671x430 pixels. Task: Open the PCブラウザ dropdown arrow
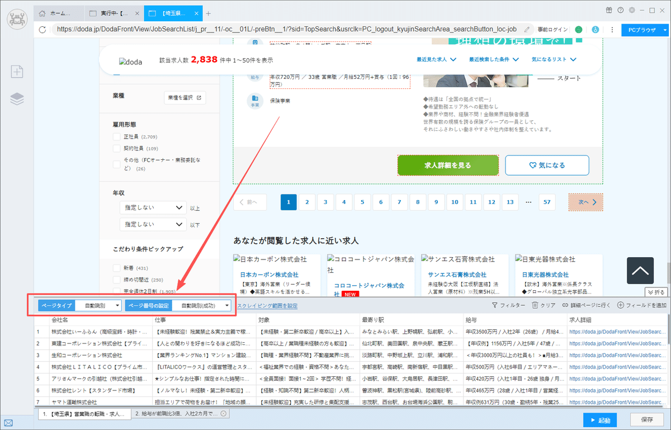pos(665,30)
